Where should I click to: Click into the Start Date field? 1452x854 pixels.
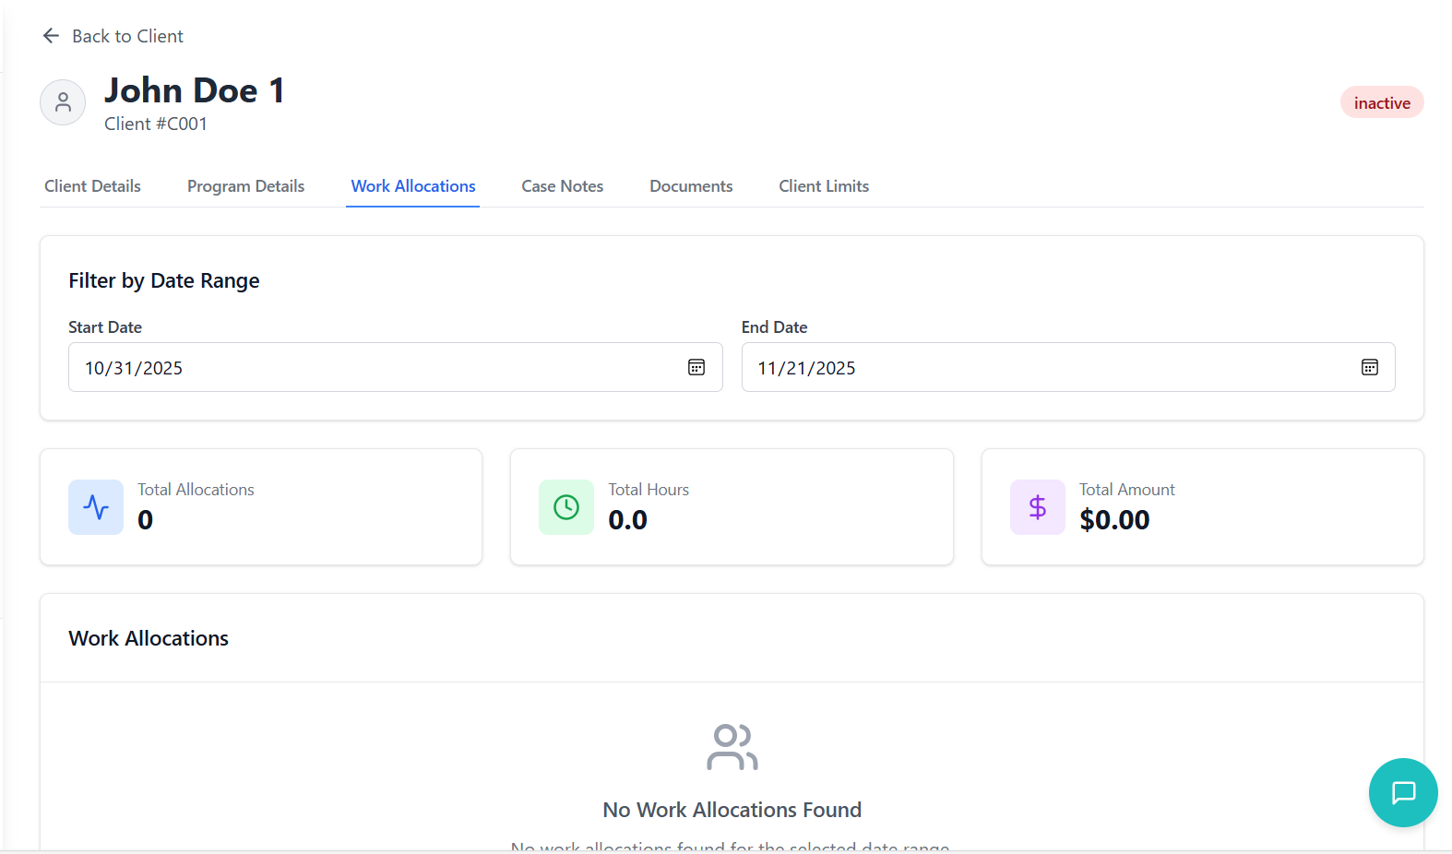[x=369, y=367]
